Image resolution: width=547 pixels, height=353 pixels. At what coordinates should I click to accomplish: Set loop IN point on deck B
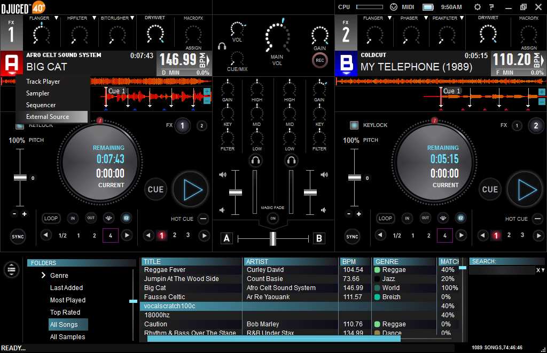407,218
